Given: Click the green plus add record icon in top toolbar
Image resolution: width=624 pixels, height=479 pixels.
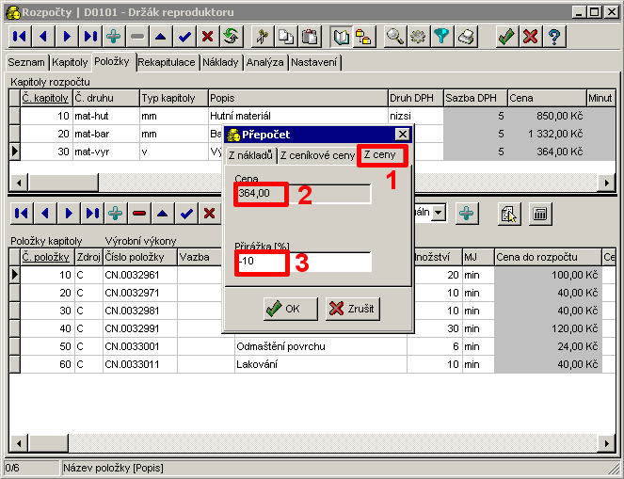Looking at the screenshot, I should 114,37.
